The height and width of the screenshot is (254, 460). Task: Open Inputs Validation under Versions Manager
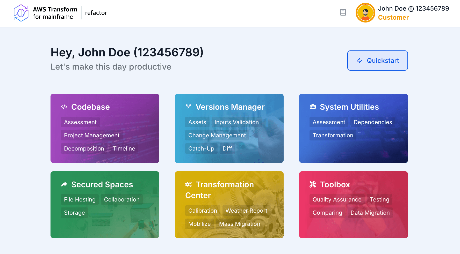pos(236,122)
